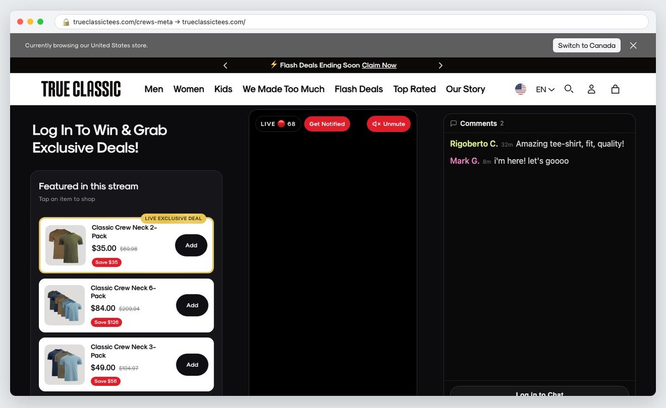Click the Classic Crew Neck 2-Pack title
This screenshot has width=666, height=408.
(124, 232)
